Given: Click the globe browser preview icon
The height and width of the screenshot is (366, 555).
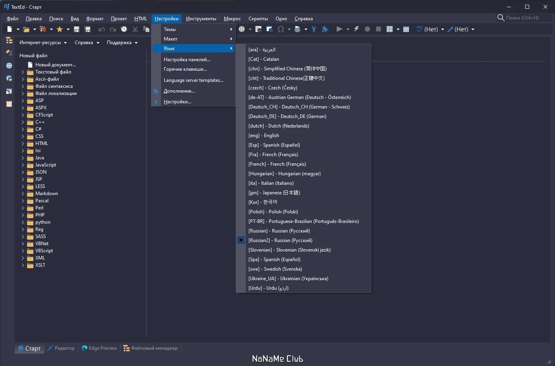Looking at the screenshot, I should point(242,29).
